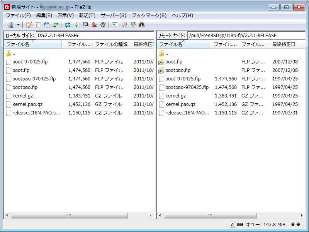Select remote bootpao.flp shortcut icon
Screen dimensions: 309x232
click(x=161, y=70)
